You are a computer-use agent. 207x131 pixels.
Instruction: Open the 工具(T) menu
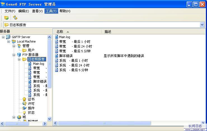pos(51,11)
